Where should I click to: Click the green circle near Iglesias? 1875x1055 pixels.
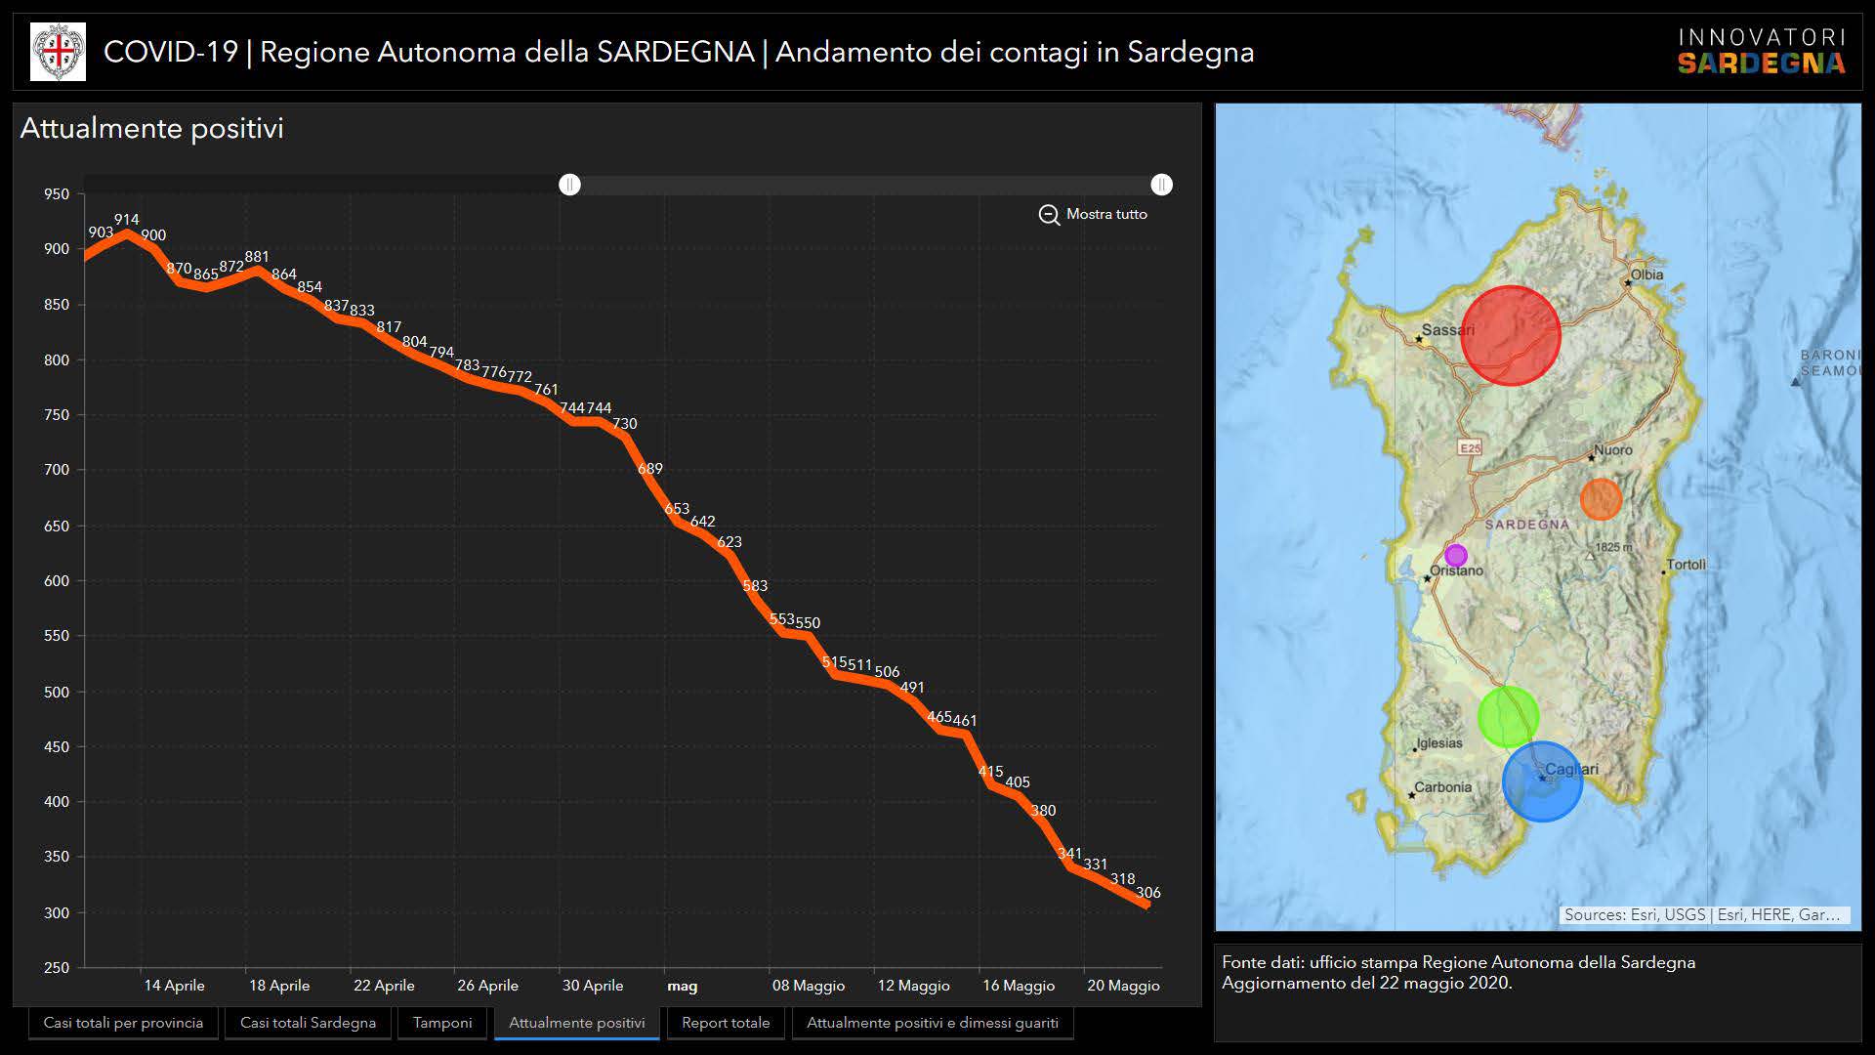(1508, 716)
